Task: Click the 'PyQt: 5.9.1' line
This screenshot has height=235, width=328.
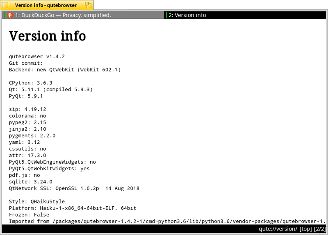Action: 26,96
